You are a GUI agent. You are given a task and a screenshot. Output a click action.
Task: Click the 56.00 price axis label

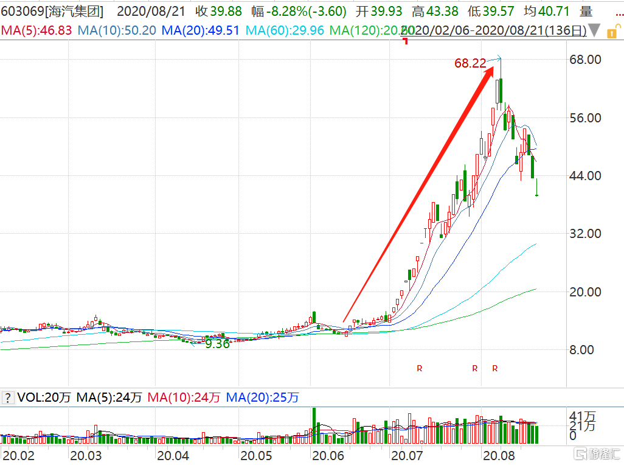click(585, 118)
